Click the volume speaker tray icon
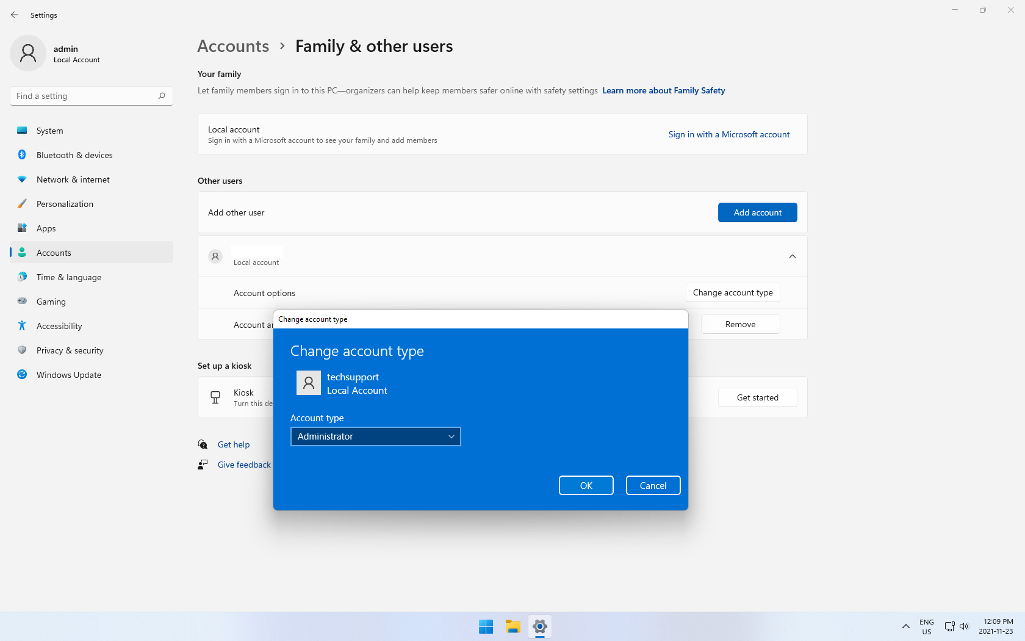The image size is (1025, 641). (x=964, y=626)
